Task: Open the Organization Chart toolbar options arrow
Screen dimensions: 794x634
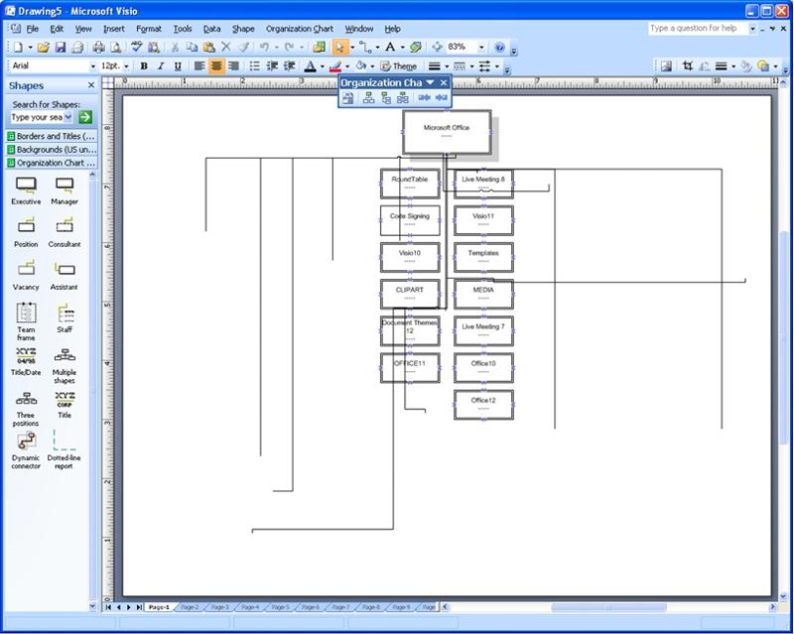Action: tap(430, 82)
